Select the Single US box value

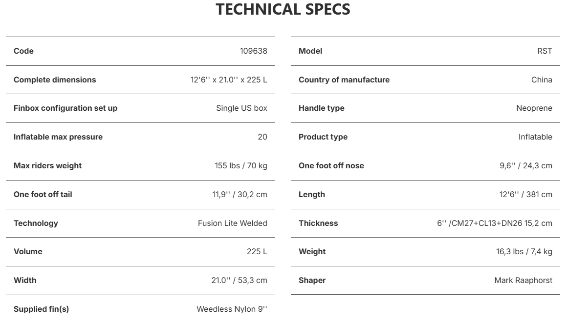pos(241,108)
